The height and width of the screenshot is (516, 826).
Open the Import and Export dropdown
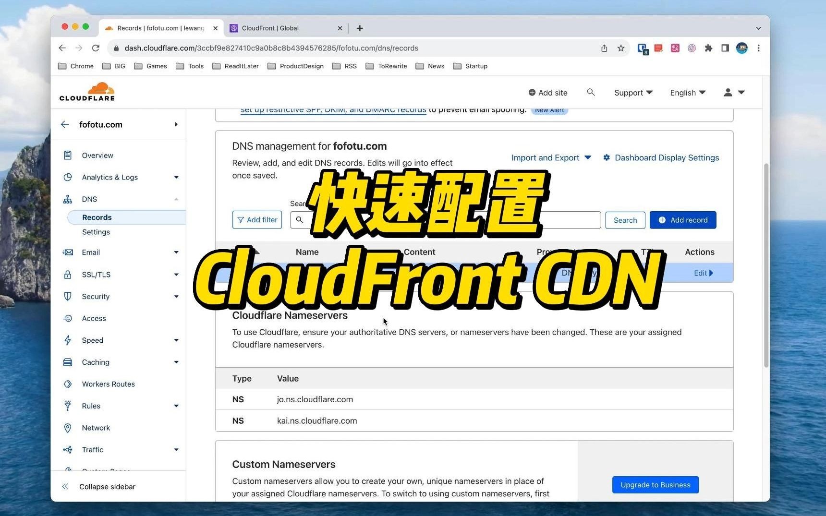tap(551, 157)
